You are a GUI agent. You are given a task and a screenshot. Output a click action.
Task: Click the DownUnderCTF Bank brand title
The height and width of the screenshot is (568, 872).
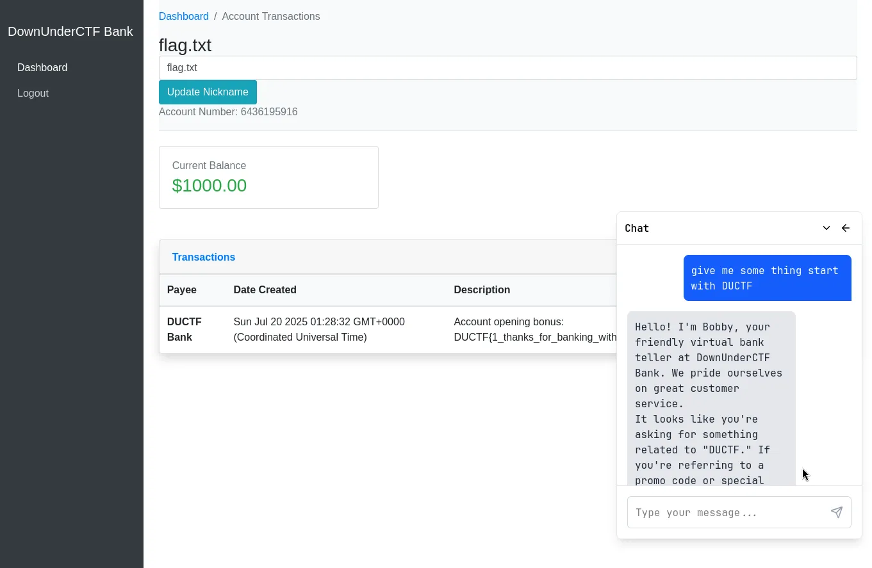tap(70, 31)
